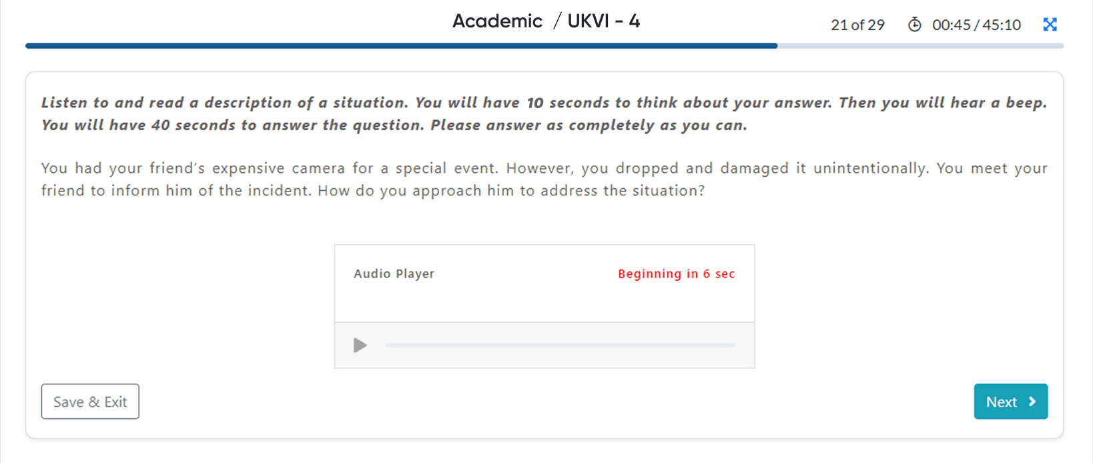Image resolution: width=1093 pixels, height=463 pixels.
Task: Click the 'Academic' word in the title
Action: [497, 21]
